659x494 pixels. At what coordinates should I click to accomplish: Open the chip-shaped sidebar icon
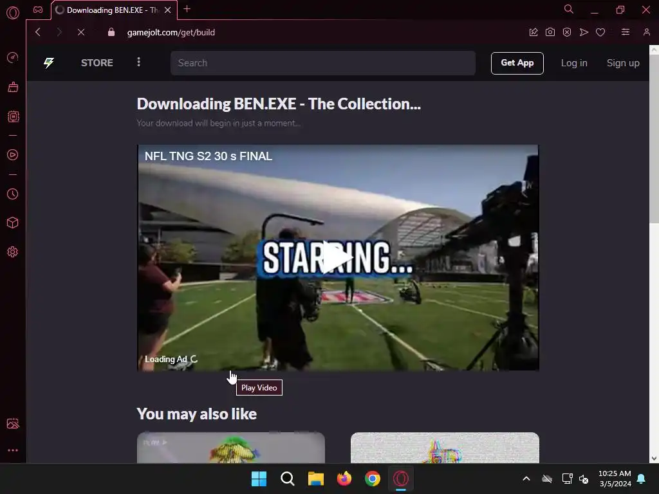pos(13,116)
